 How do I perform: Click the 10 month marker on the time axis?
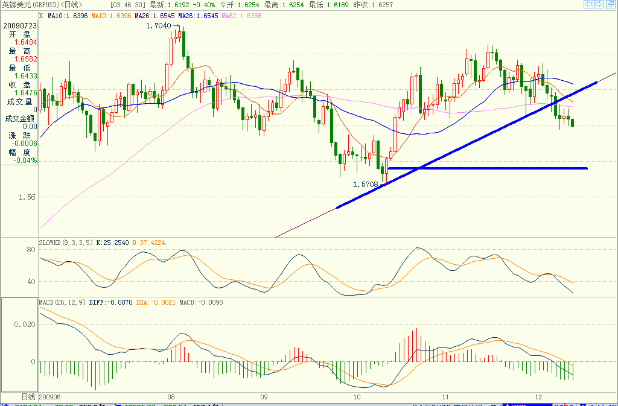pos(357,397)
